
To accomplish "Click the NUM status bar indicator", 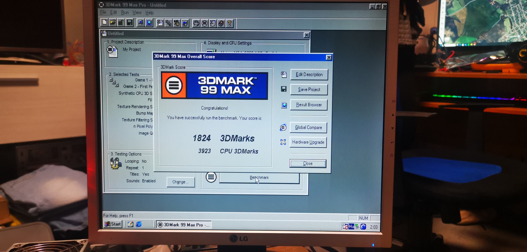I will pos(363,218).
